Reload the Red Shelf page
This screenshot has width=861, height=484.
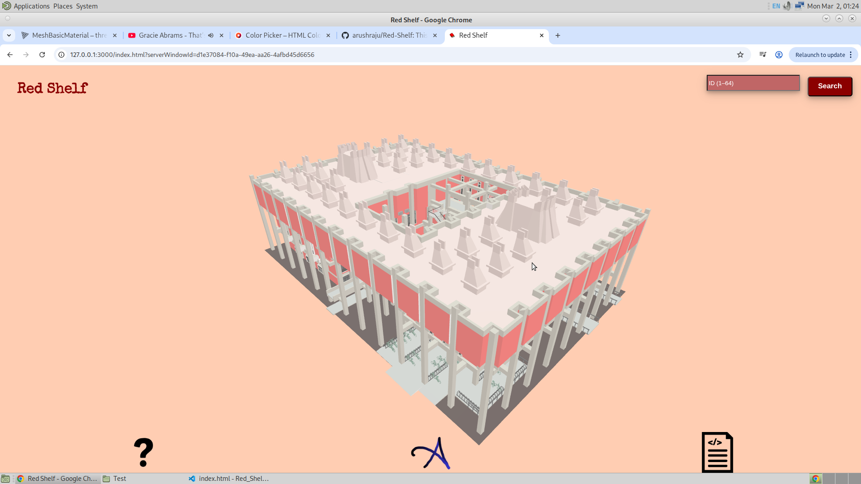[x=42, y=55]
